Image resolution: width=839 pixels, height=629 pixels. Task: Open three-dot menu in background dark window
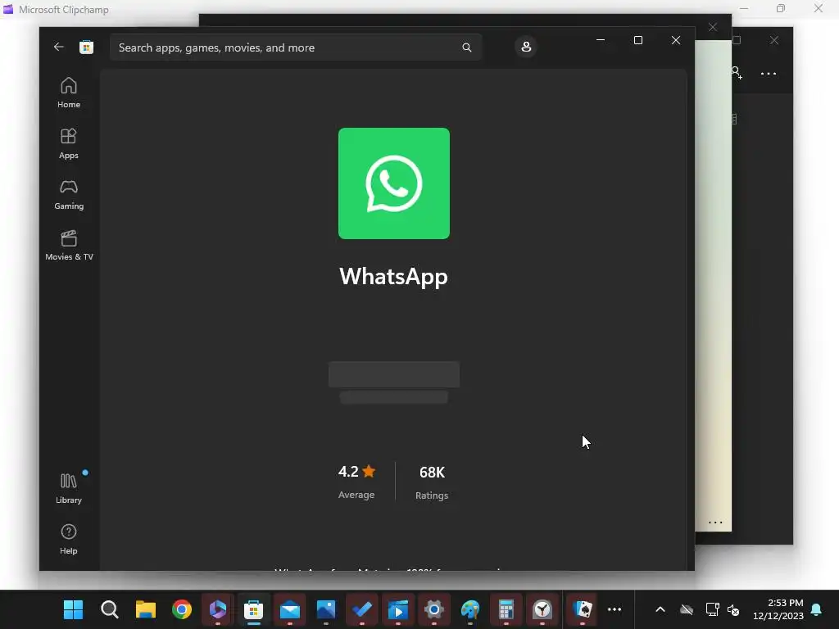pos(769,74)
